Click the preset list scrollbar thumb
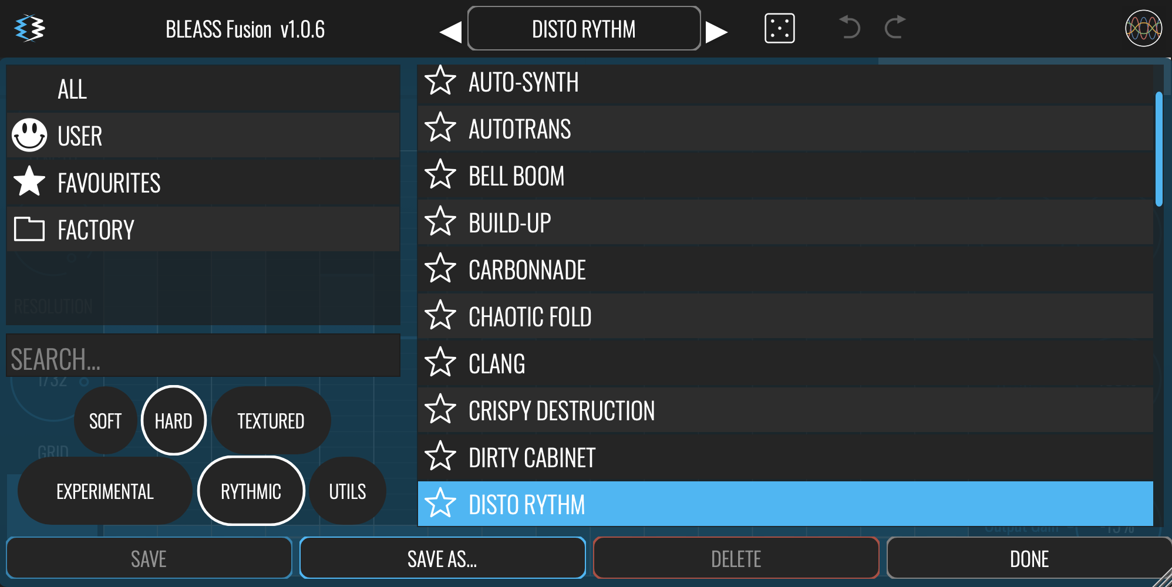The height and width of the screenshot is (587, 1172). point(1158,149)
